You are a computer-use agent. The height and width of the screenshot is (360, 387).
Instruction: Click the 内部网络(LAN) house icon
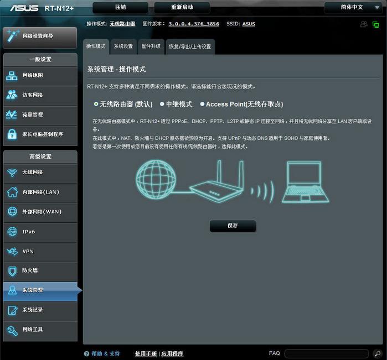pos(12,192)
